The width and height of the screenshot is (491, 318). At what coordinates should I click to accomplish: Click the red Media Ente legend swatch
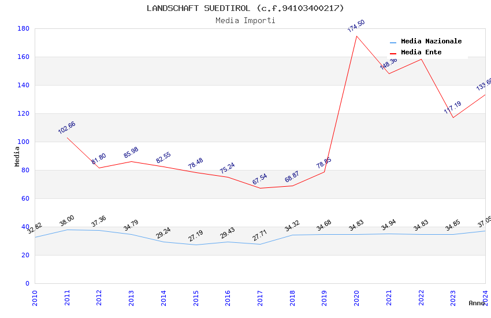click(x=393, y=53)
